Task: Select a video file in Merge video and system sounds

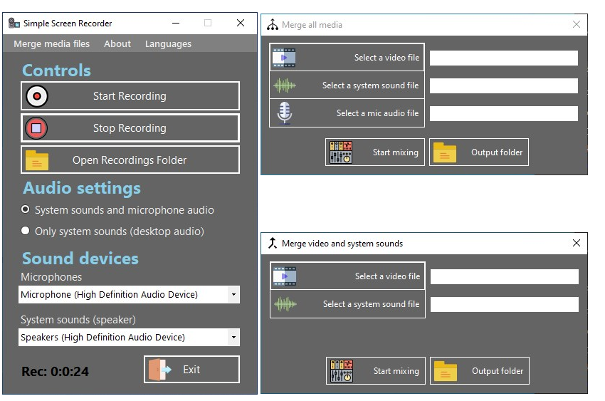Action: [x=387, y=276]
